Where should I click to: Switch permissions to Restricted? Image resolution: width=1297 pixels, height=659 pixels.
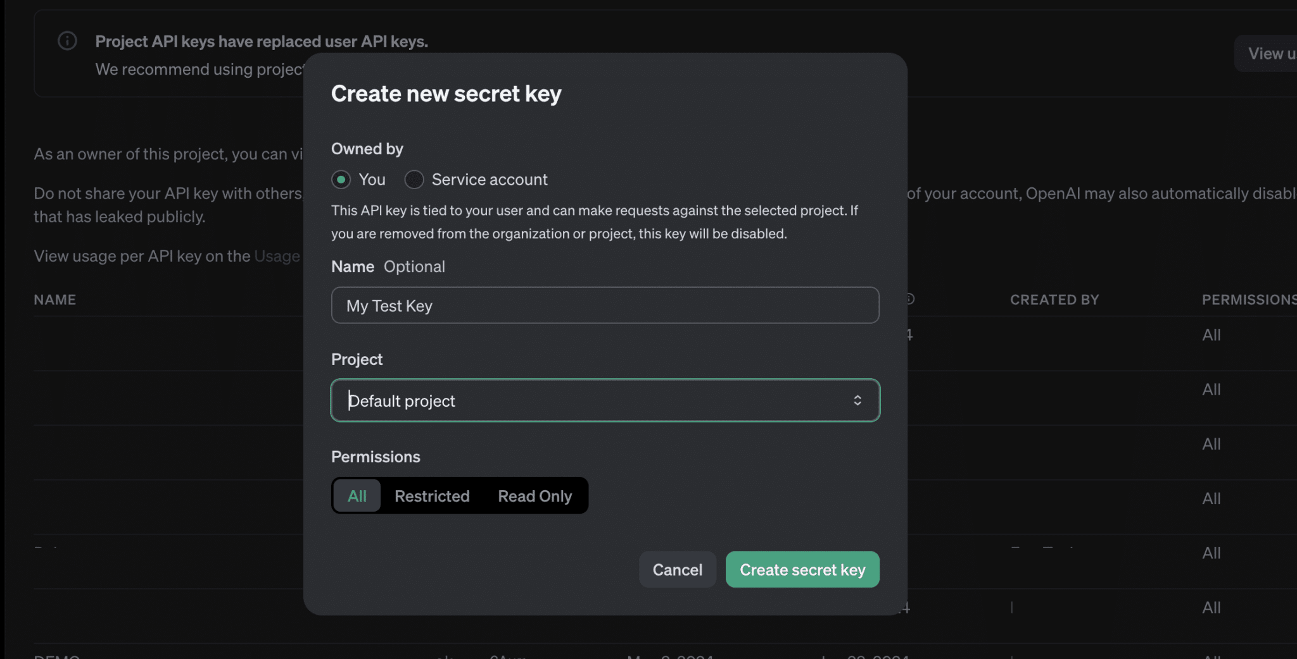click(x=432, y=496)
